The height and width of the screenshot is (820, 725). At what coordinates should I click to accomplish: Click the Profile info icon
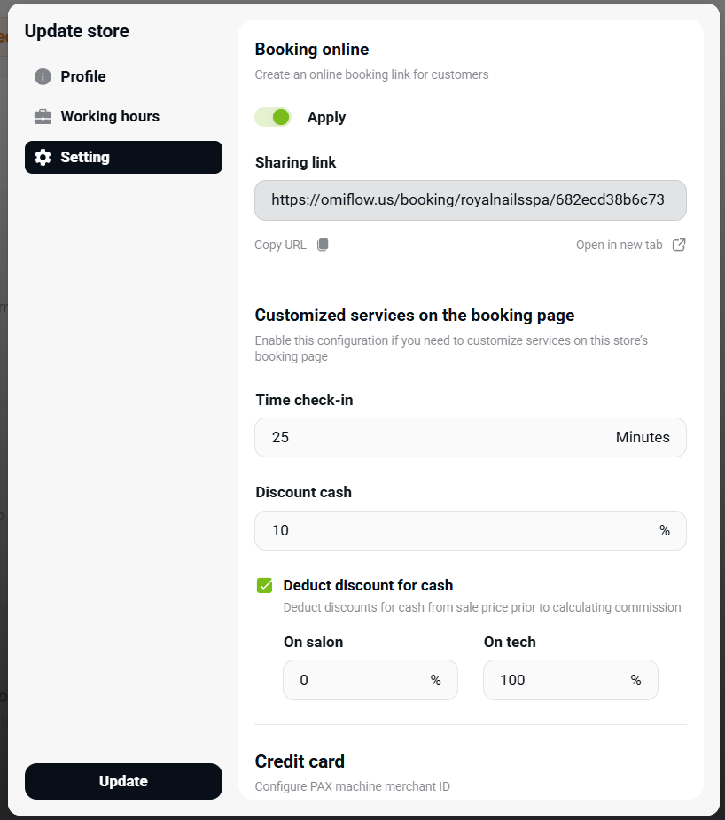point(43,76)
